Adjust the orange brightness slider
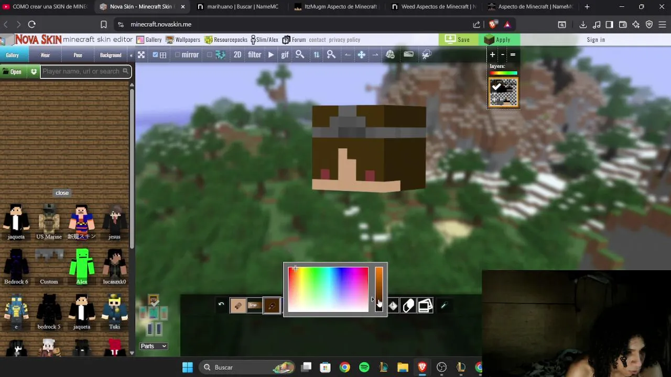This screenshot has width=671, height=377. pyautogui.click(x=379, y=290)
